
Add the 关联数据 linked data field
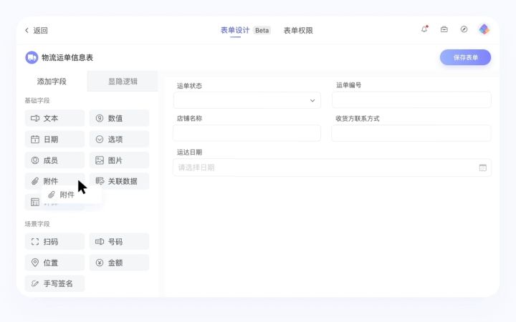point(119,181)
